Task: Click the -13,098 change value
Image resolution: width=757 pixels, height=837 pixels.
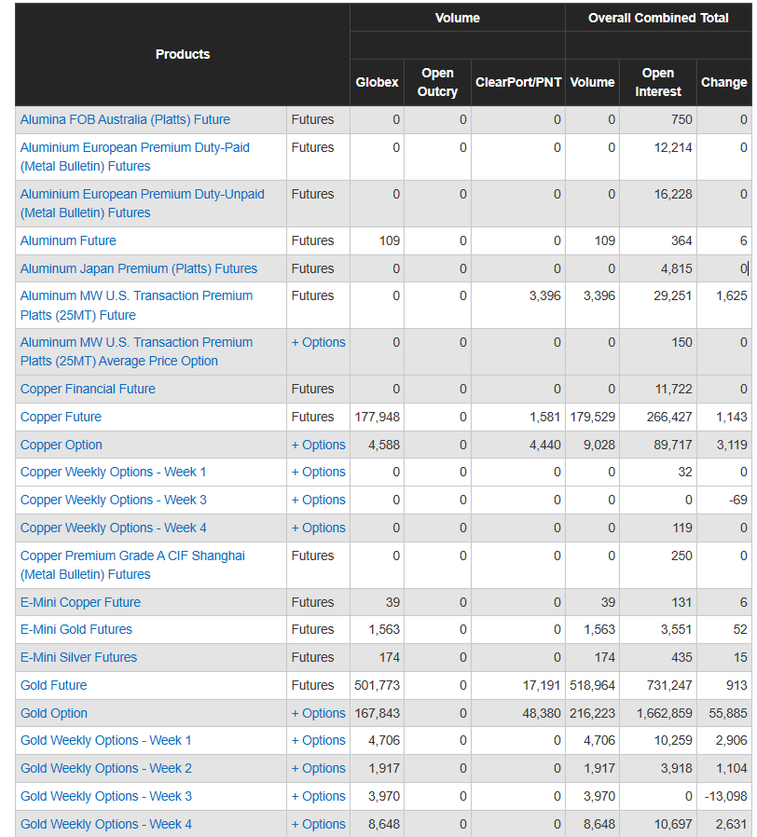Action: click(x=726, y=796)
